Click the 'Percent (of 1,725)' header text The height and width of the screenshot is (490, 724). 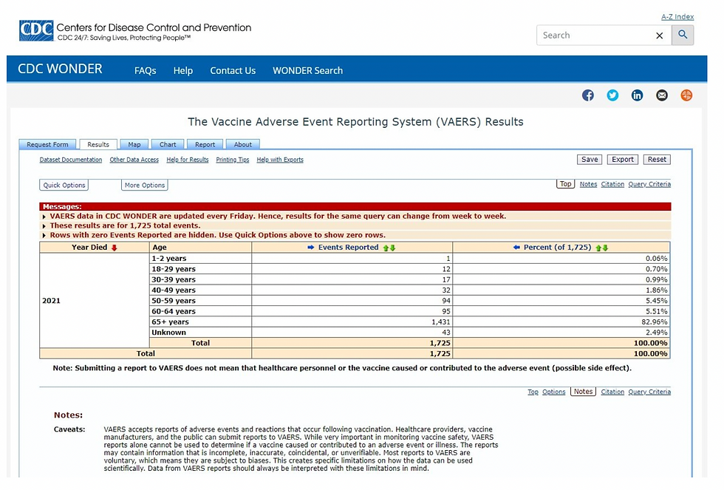tap(557, 248)
